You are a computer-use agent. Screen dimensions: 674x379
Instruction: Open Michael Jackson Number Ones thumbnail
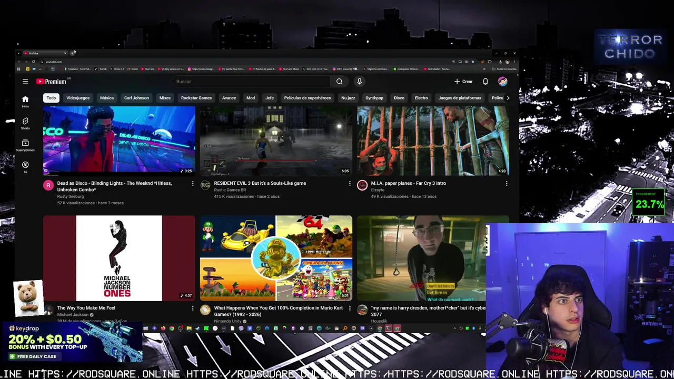[x=119, y=258]
